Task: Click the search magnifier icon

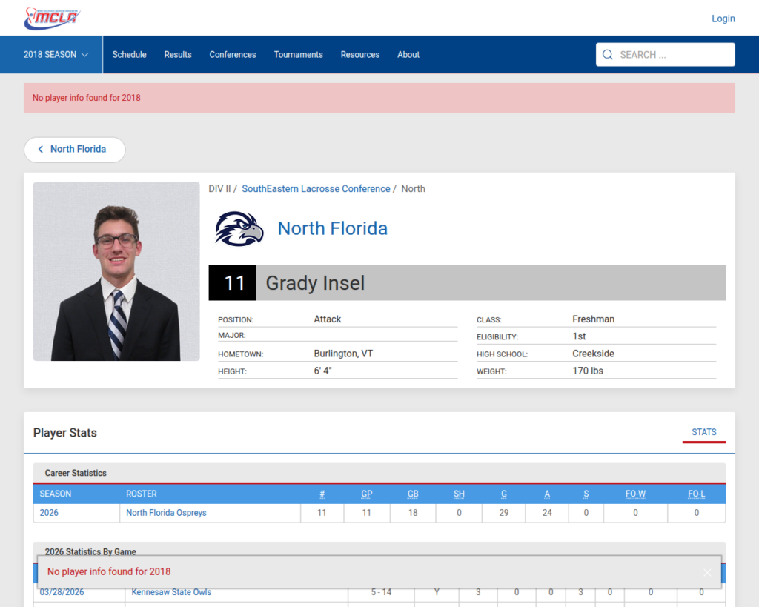Action: 608,55
